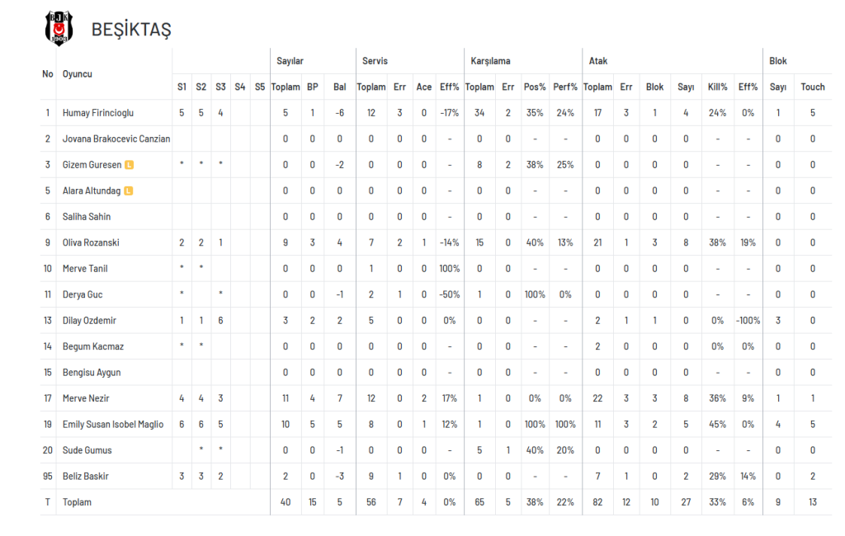
Task: Click the Sayılar section header
Action: [x=290, y=61]
